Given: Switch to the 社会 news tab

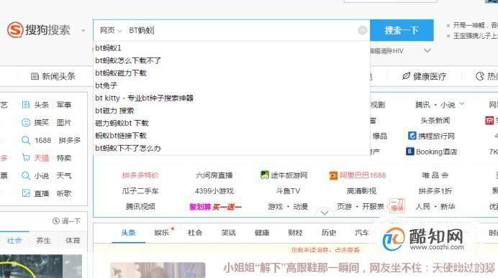Looking at the screenshot, I should tap(195, 233).
